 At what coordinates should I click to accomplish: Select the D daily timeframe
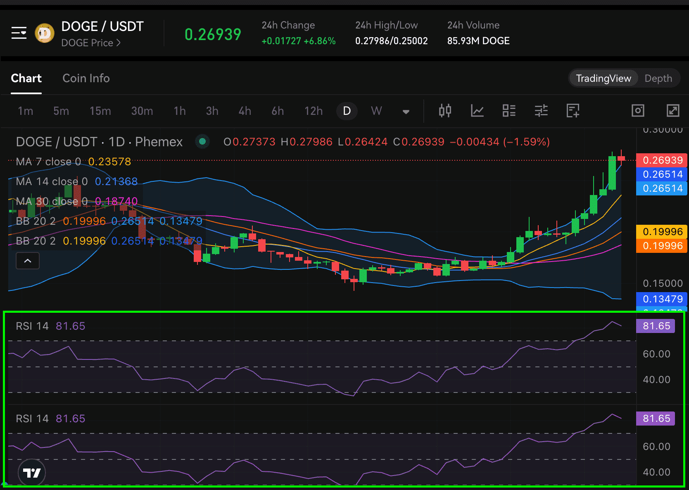click(347, 111)
